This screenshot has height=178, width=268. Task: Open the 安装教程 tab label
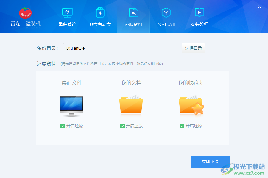coord(199,24)
